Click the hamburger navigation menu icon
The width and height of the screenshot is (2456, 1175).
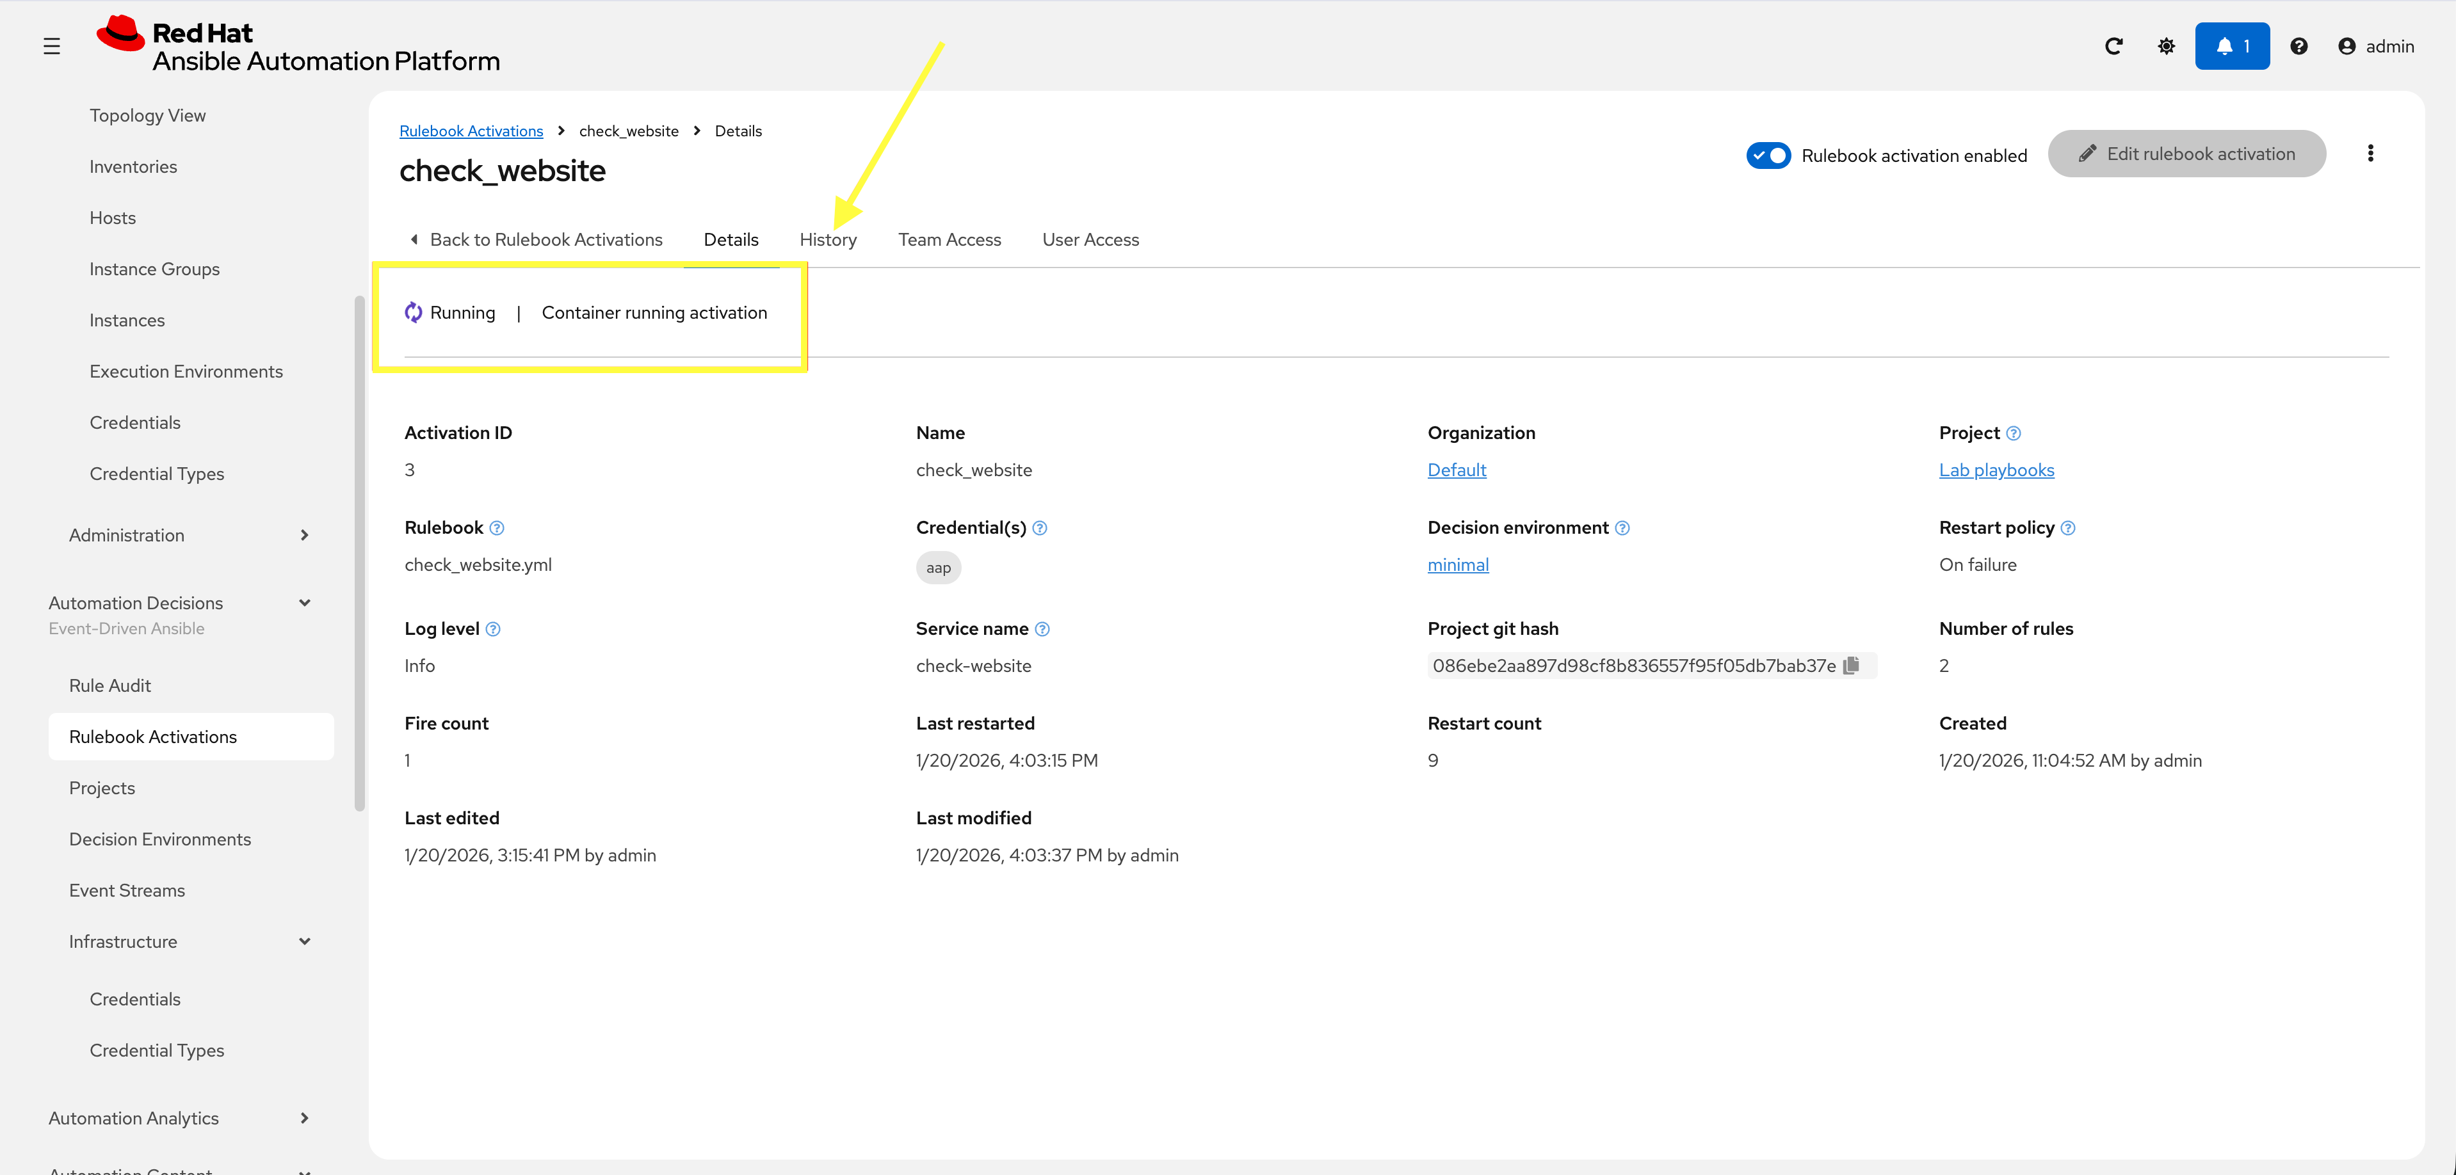pos(51,45)
